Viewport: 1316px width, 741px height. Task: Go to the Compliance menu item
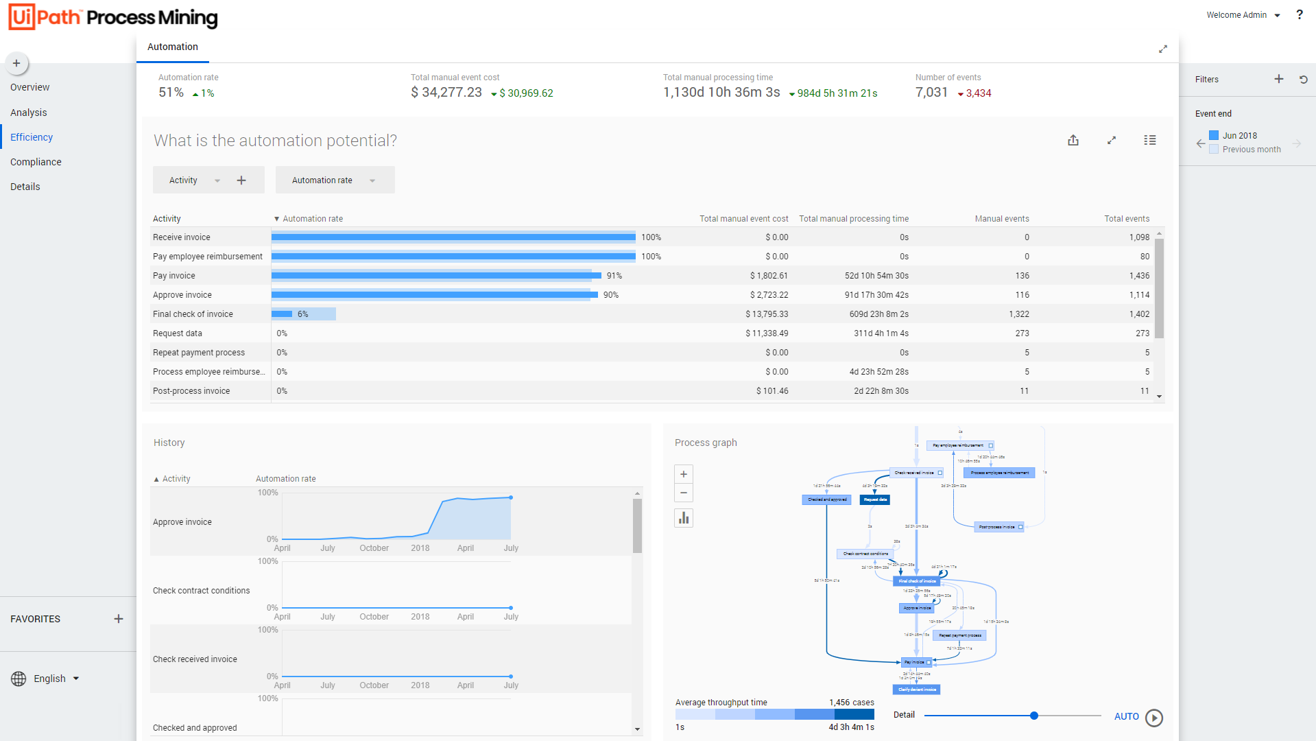[36, 162]
